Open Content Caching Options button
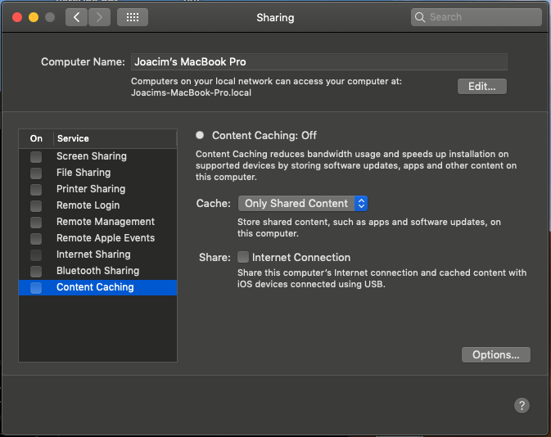 (496, 355)
